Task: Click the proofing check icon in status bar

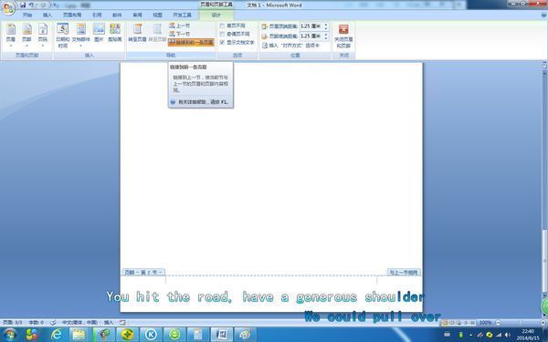Action: [x=53, y=323]
